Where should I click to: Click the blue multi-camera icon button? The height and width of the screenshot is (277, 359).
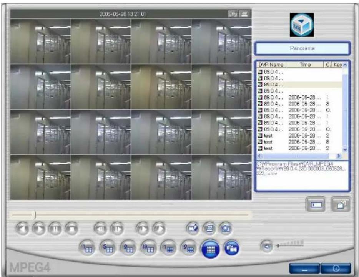(x=232, y=248)
